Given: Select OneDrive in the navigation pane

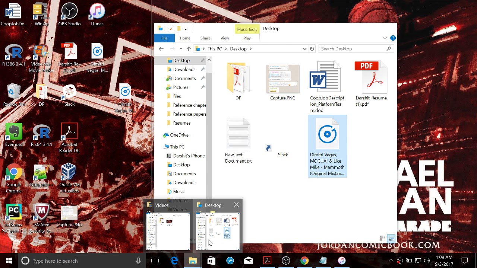Looking at the screenshot, I should 179,135.
